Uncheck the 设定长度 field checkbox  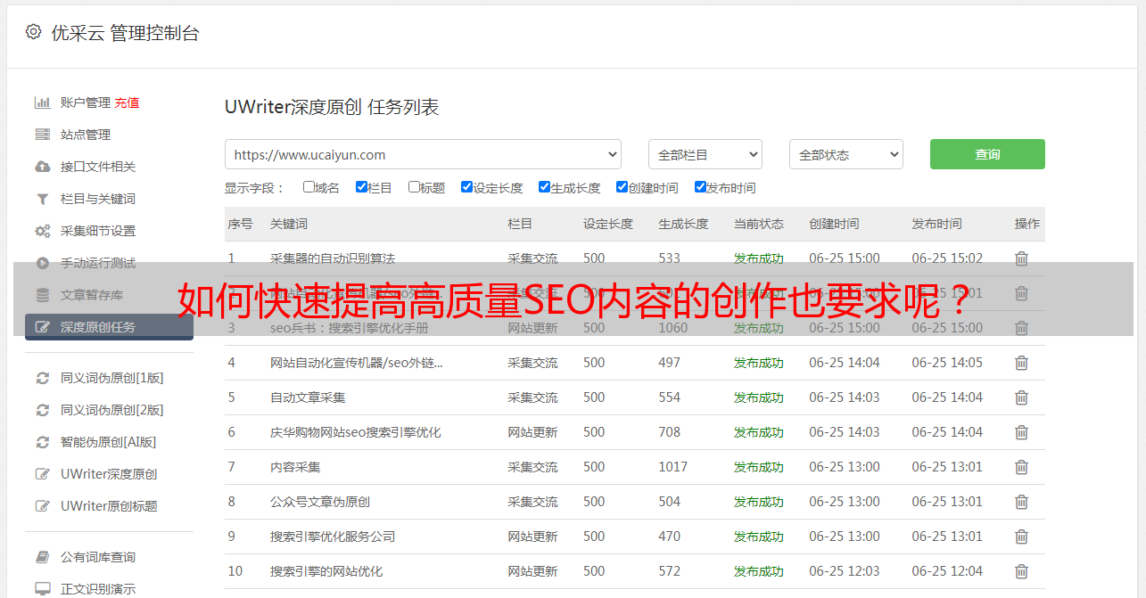tap(466, 187)
